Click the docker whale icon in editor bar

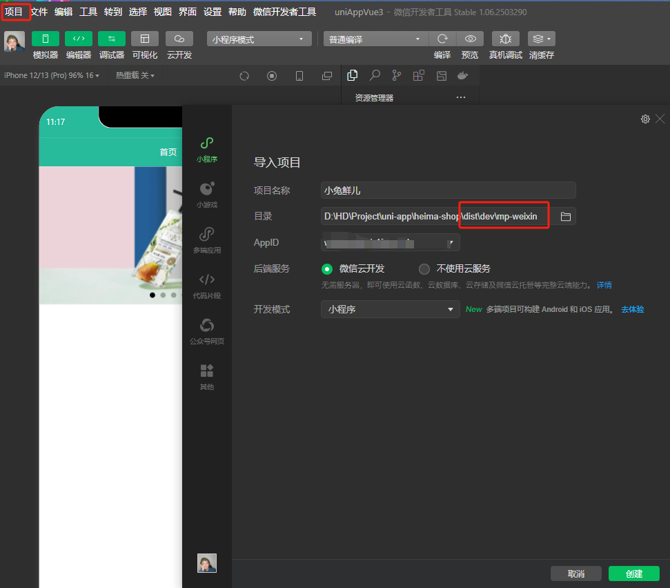463,76
